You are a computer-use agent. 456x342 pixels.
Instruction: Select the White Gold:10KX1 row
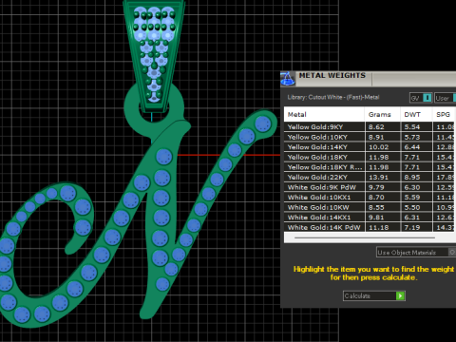pos(370,197)
